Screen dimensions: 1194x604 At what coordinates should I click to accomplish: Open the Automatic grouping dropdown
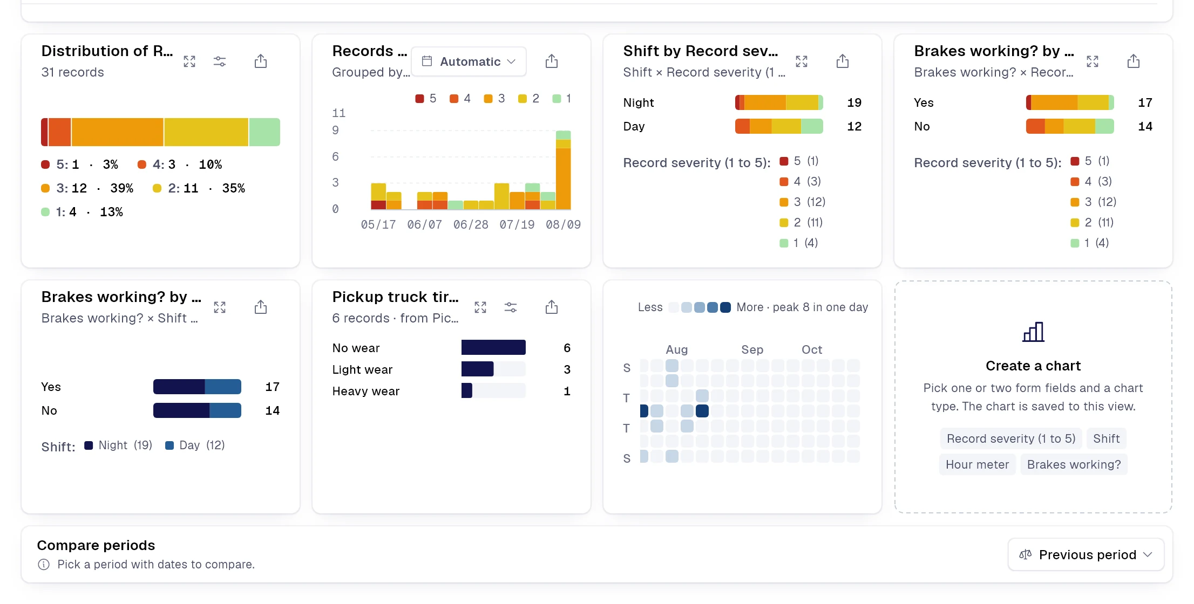(x=469, y=61)
